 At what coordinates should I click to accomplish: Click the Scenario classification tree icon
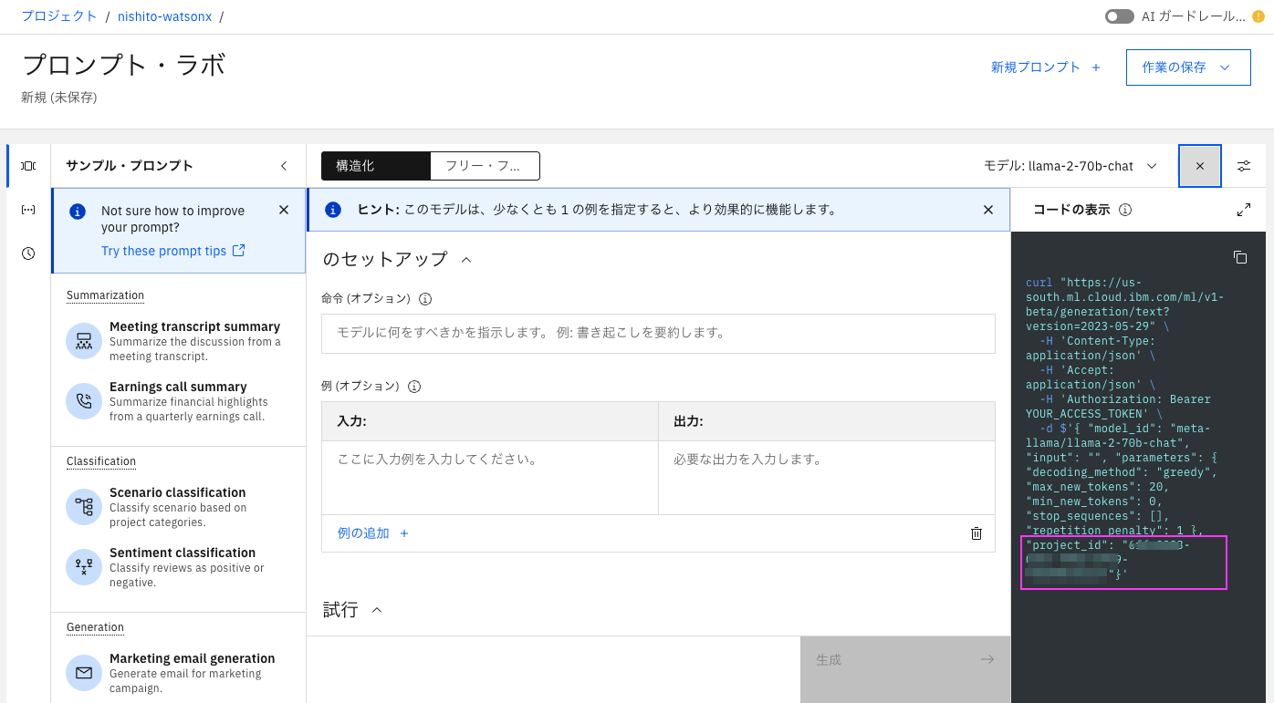coord(84,507)
